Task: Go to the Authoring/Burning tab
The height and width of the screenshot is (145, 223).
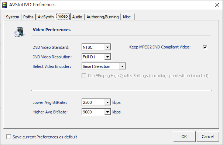Action: (103, 17)
